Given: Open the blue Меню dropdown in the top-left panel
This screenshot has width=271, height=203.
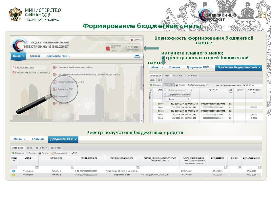Looking at the screenshot, I should (18, 56).
